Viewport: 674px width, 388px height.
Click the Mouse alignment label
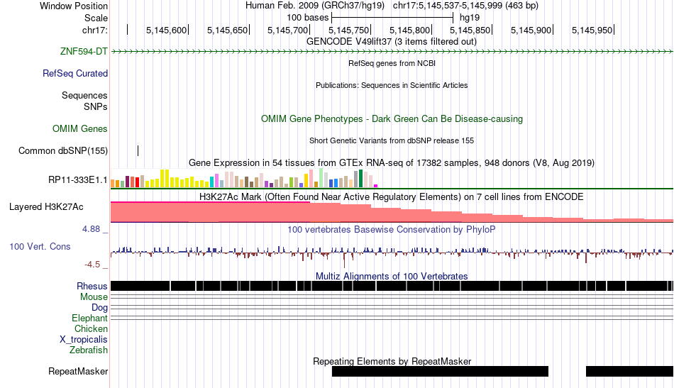click(x=94, y=297)
